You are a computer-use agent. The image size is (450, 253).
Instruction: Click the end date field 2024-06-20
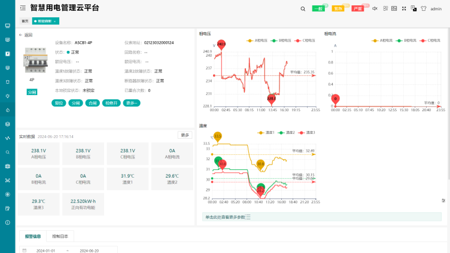pos(89,251)
